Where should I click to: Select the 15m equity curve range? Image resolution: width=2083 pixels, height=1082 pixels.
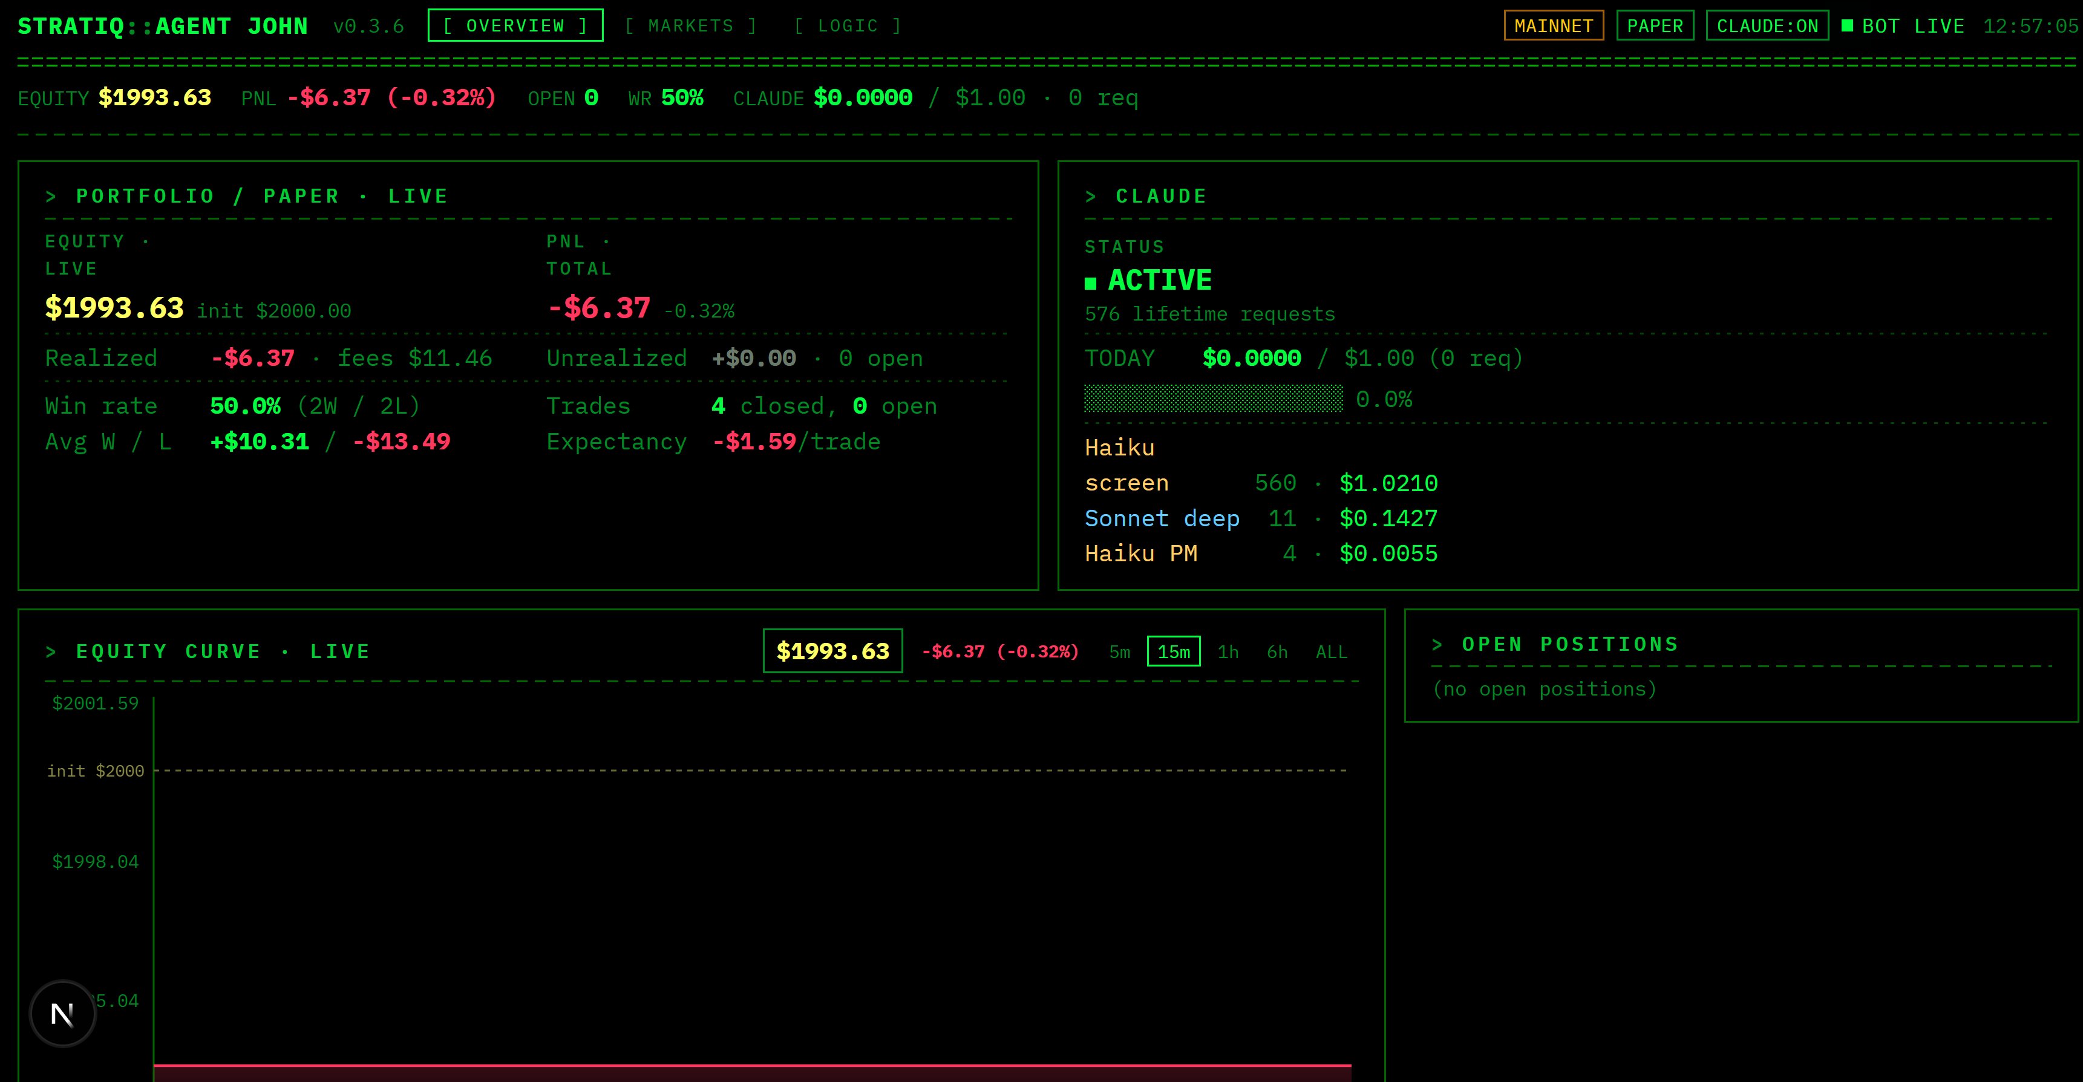coord(1173,651)
